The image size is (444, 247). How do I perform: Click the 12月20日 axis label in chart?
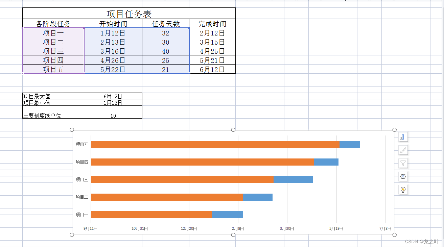pyautogui.click(x=189, y=228)
